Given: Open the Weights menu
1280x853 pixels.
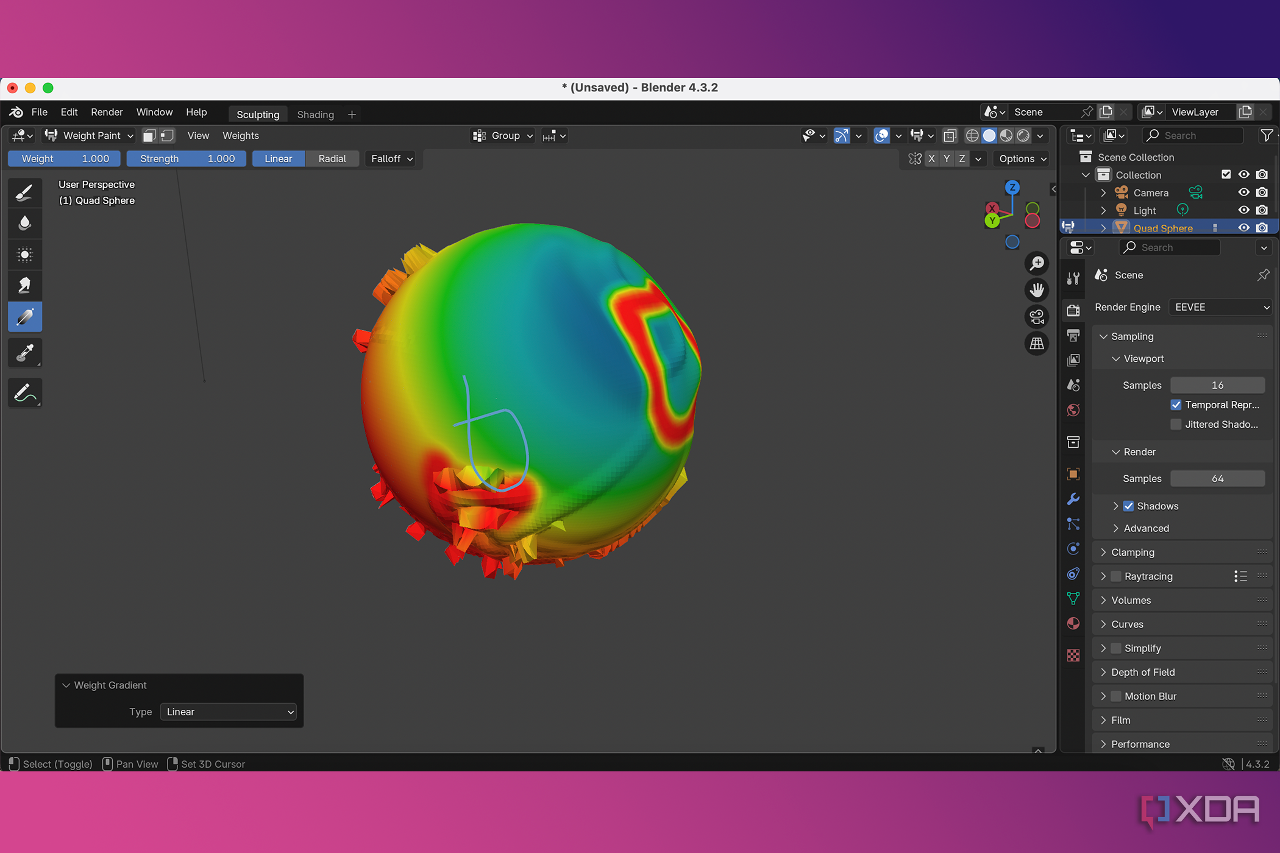Looking at the screenshot, I should [240, 135].
